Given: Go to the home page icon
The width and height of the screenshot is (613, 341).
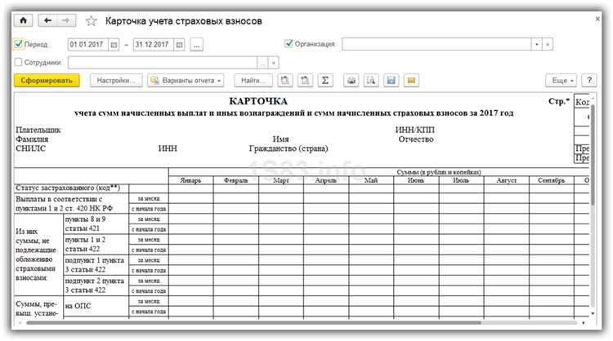Looking at the screenshot, I should point(23,20).
